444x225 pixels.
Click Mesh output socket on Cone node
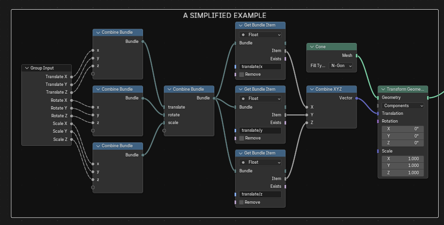click(x=356, y=56)
